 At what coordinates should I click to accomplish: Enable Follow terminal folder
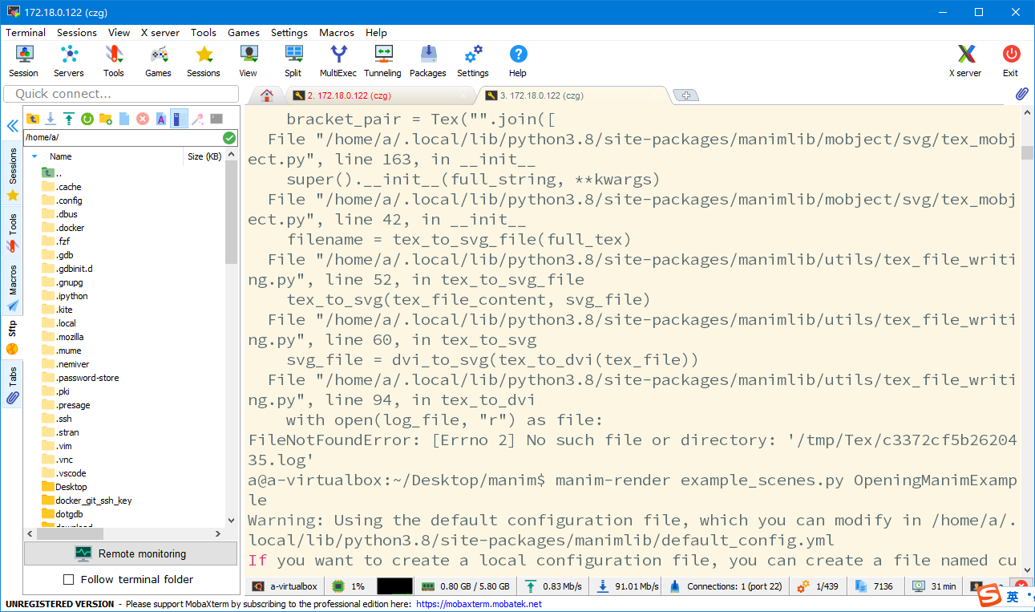(68, 579)
